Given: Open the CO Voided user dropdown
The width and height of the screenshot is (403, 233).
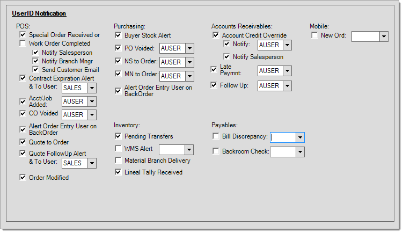Looking at the screenshot, I should [x=92, y=115].
